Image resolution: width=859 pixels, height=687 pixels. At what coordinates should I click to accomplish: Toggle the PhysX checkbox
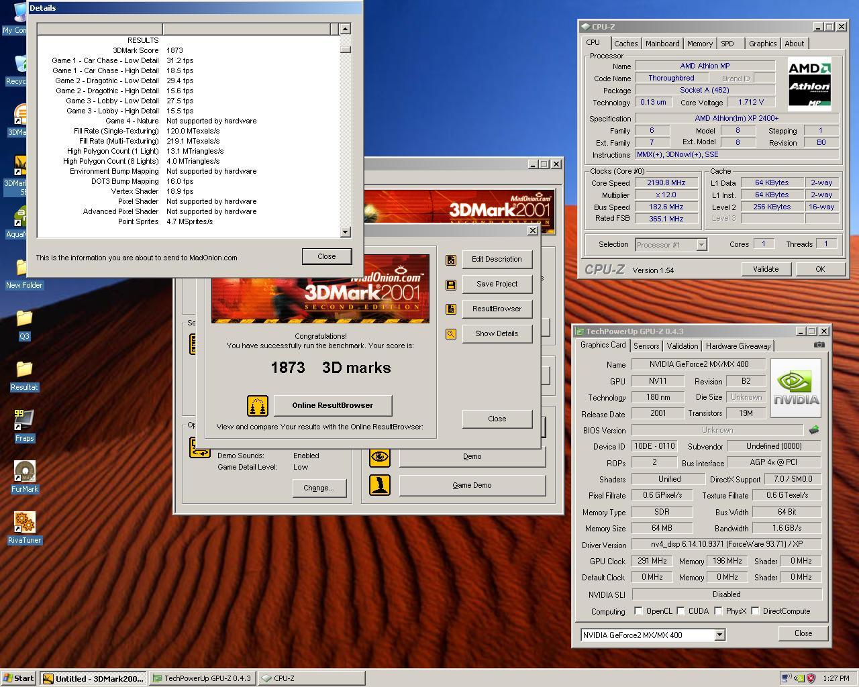pyautogui.click(x=718, y=611)
